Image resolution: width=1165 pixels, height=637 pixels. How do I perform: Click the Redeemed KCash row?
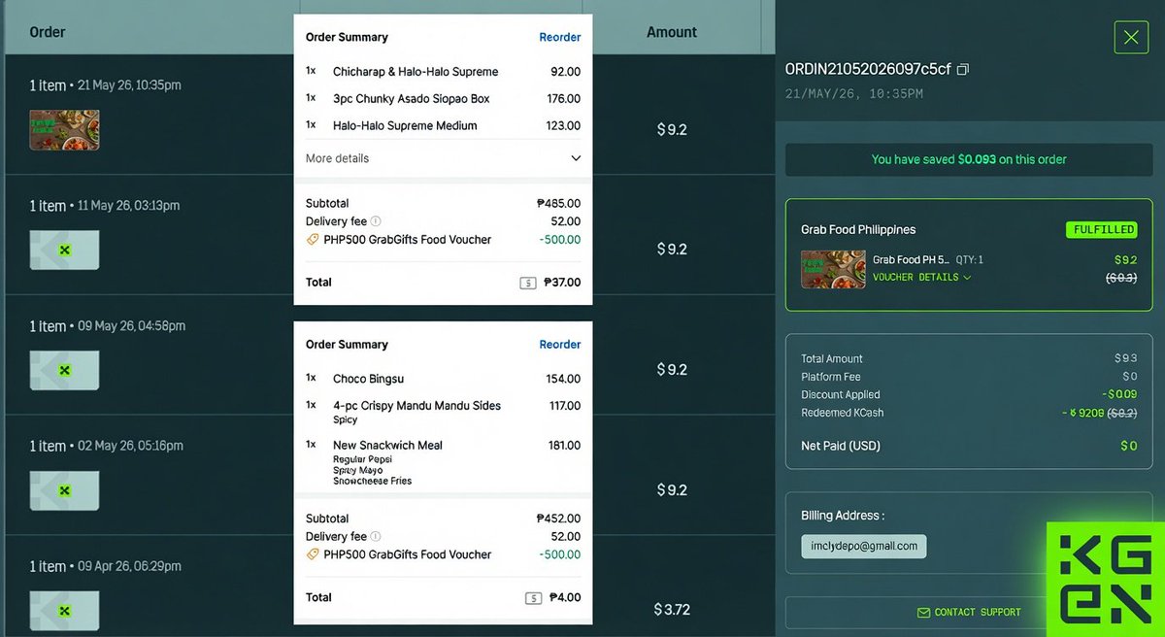pyautogui.click(x=969, y=413)
